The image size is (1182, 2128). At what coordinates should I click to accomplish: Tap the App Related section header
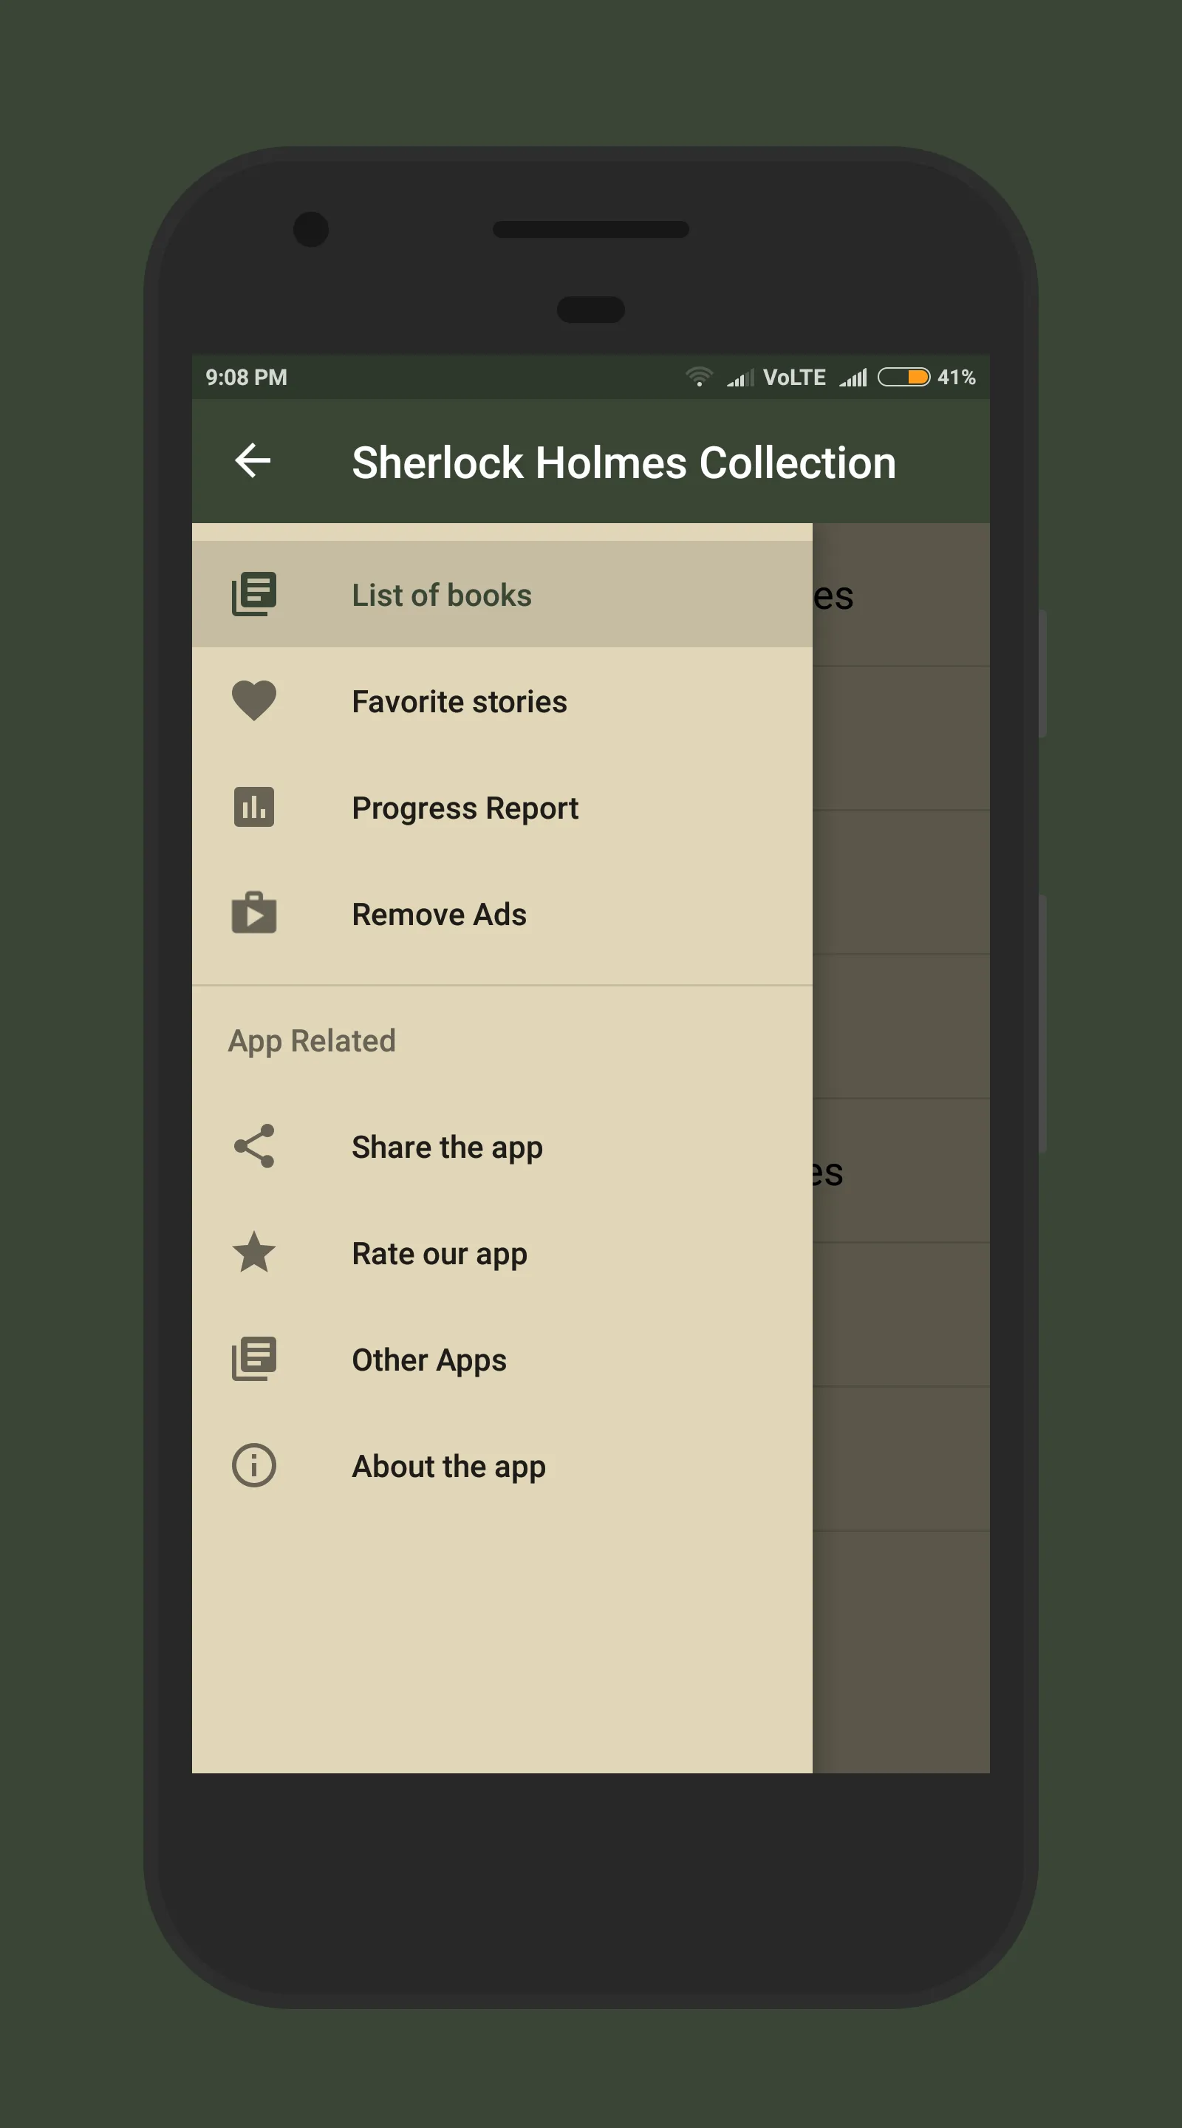coord(312,1041)
